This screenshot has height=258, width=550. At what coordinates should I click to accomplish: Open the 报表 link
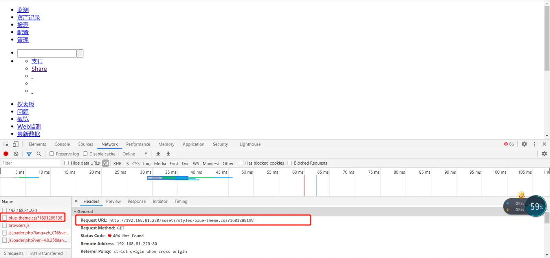[x=23, y=25]
